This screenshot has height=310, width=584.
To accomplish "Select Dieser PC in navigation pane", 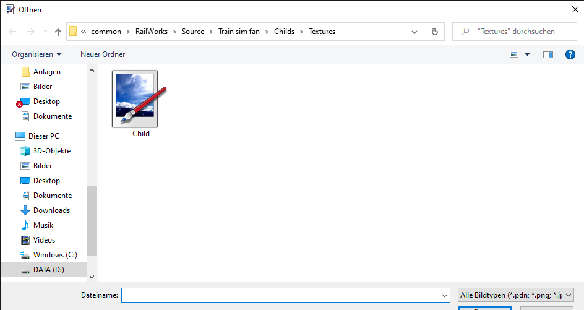I will (x=37, y=136).
